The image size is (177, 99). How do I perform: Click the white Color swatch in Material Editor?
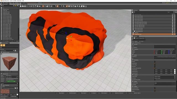pos(17,95)
